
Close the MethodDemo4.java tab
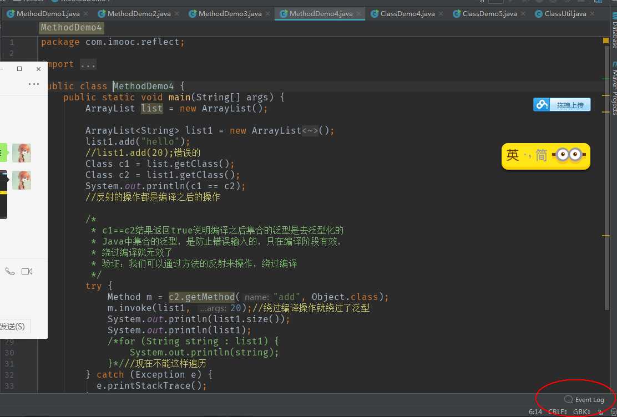click(359, 14)
